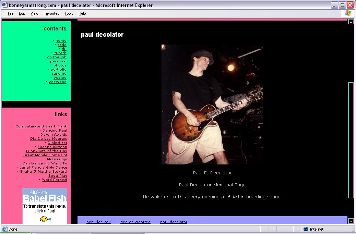Image resolution: width=356 pixels, height=234 pixels.
Task: Open the Paul Decolator Memorial Page link
Action: tap(212, 185)
